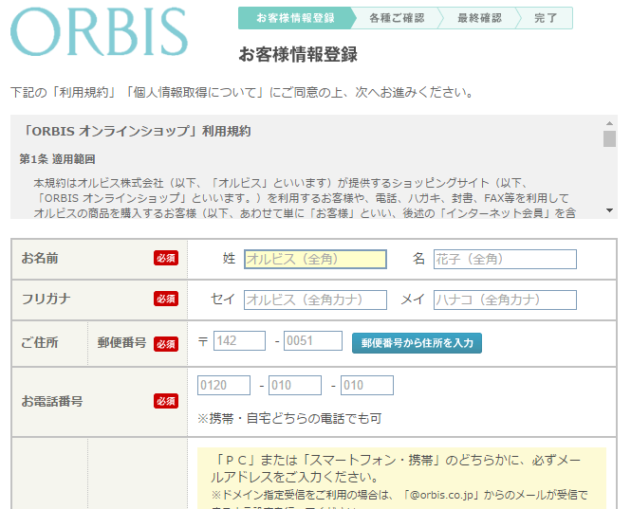
Task: Click the 「ORBIS オンラインショップ」利用規約 heading
Action: click(x=136, y=131)
